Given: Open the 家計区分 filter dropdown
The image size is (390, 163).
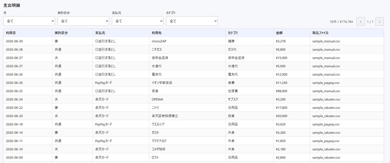Looking at the screenshot, I should pyautogui.click(x=83, y=21).
